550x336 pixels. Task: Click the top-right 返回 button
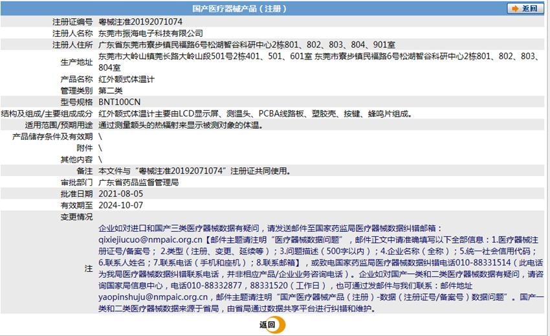pos(525,8)
